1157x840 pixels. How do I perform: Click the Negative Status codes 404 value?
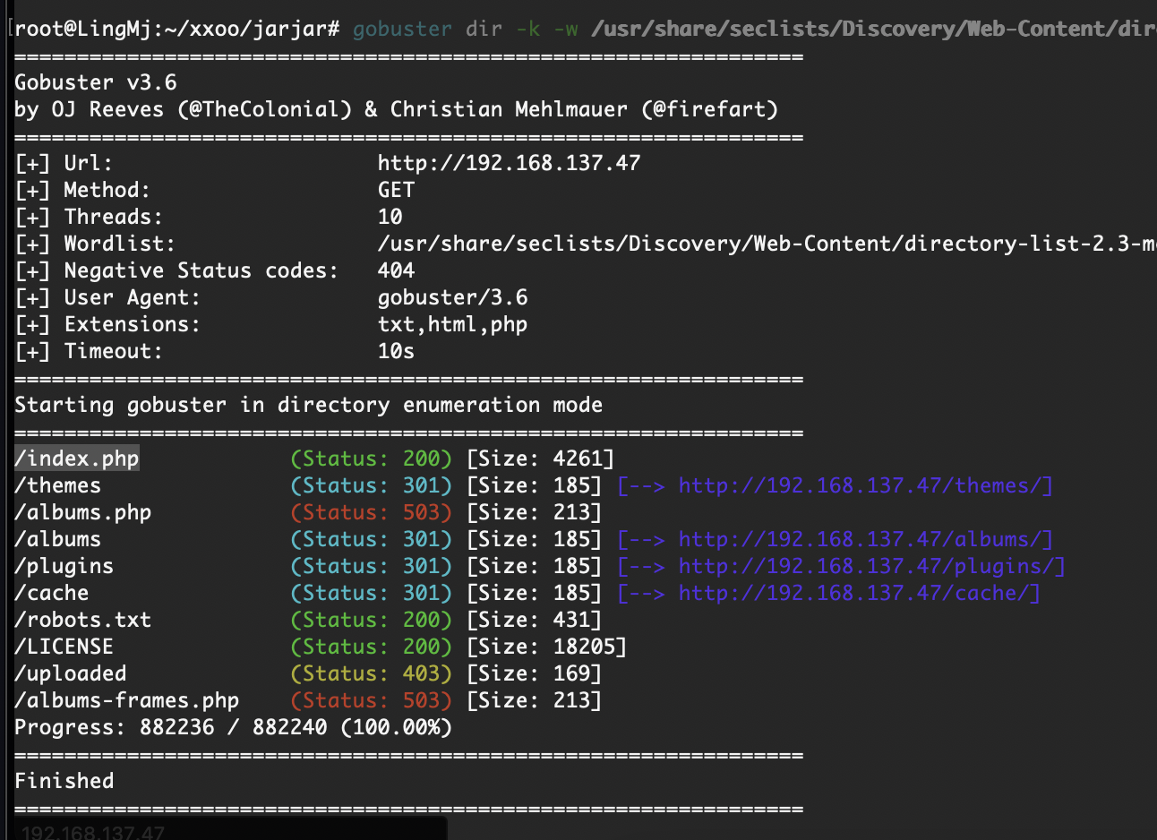[397, 270]
